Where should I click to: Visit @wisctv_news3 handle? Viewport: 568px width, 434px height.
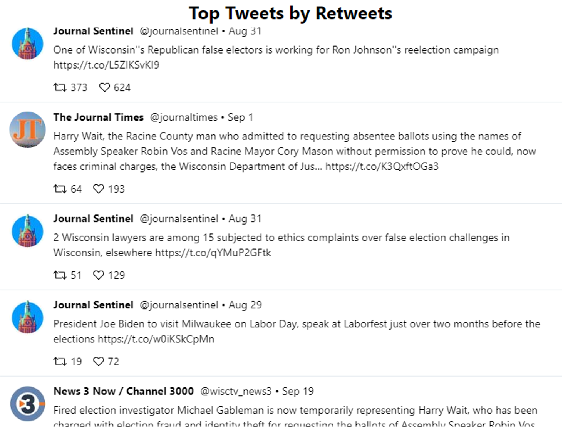(x=236, y=392)
